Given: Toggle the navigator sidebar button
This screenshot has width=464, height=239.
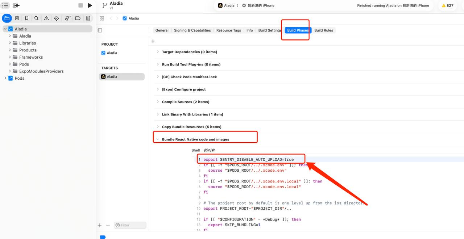Looking at the screenshot, I should [x=5, y=5].
